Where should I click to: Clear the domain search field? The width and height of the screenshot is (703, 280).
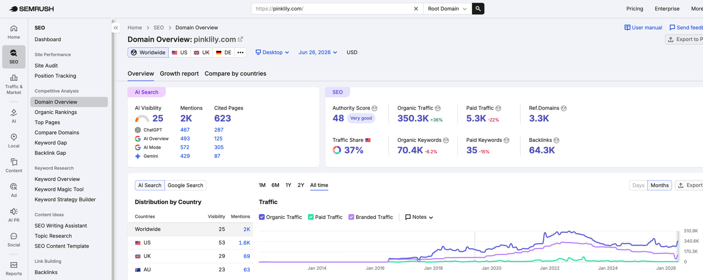[x=416, y=9]
